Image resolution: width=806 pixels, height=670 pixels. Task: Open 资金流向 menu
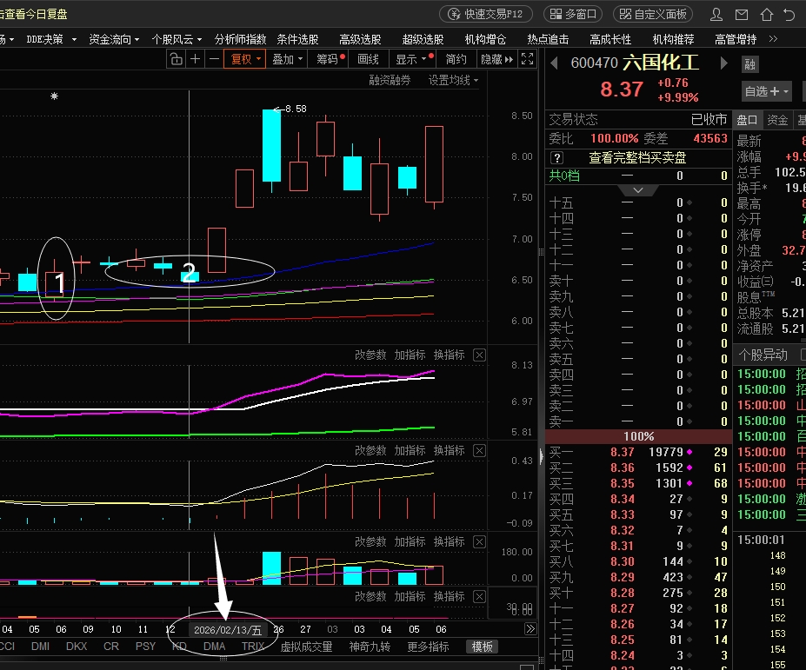click(x=114, y=39)
